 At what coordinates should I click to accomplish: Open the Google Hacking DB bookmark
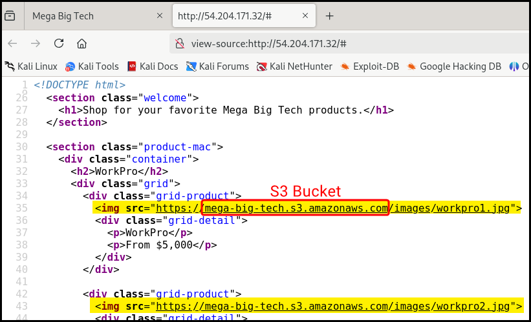pos(454,66)
